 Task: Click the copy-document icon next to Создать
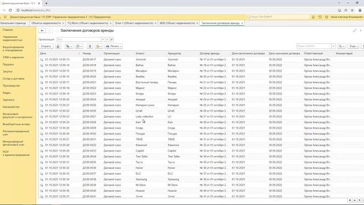pyautogui.click(x=58, y=46)
